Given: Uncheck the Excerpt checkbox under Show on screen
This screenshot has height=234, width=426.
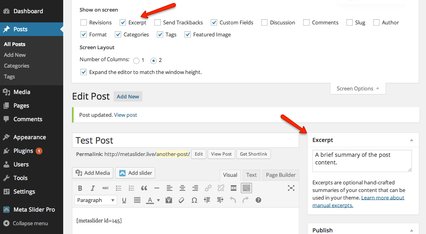Looking at the screenshot, I should [x=123, y=22].
